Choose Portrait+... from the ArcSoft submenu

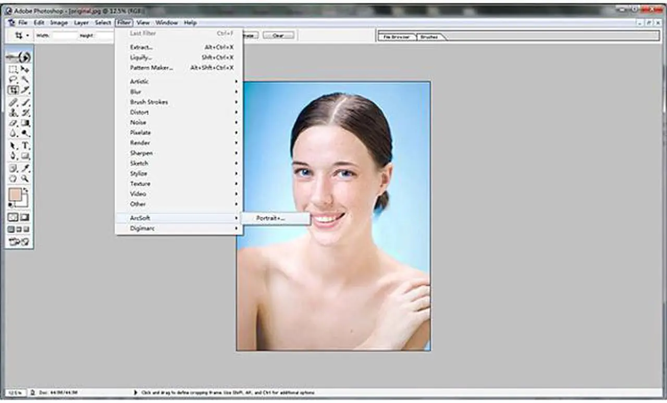(277, 218)
